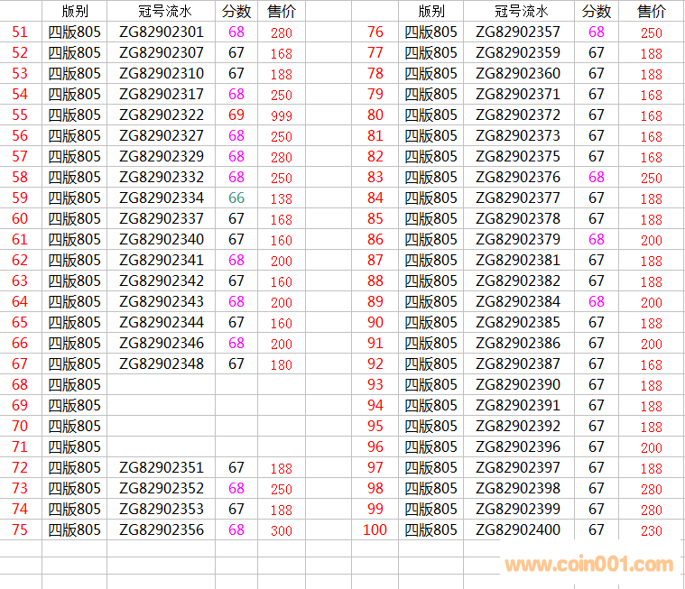Click cell with serial number ZG82902301
685x589 pixels.
162,32
